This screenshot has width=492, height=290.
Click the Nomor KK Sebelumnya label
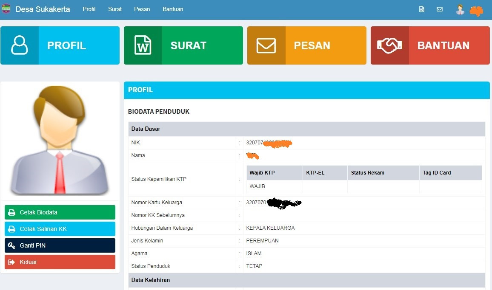point(158,215)
